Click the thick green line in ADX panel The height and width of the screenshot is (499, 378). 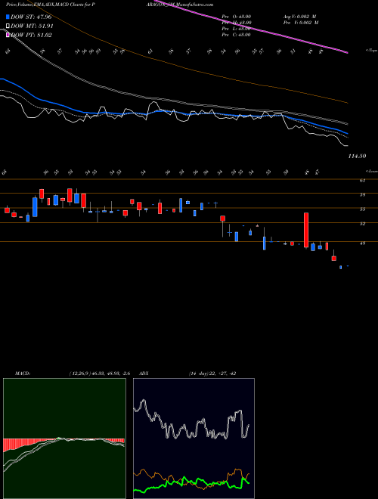coord(191,485)
